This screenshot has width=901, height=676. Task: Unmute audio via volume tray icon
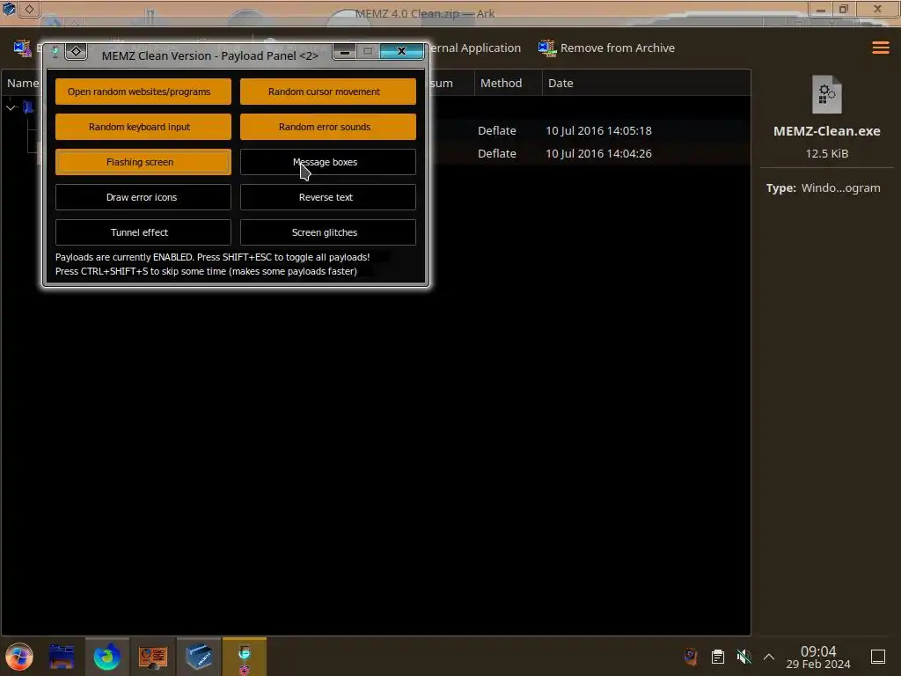click(x=744, y=657)
